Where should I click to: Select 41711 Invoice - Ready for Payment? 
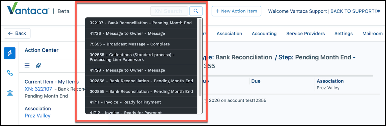141,102
